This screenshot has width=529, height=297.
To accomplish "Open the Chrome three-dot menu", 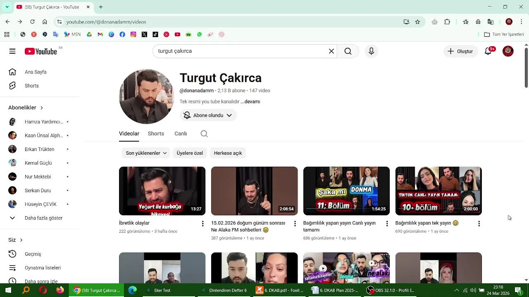I will pyautogui.click(x=522, y=22).
